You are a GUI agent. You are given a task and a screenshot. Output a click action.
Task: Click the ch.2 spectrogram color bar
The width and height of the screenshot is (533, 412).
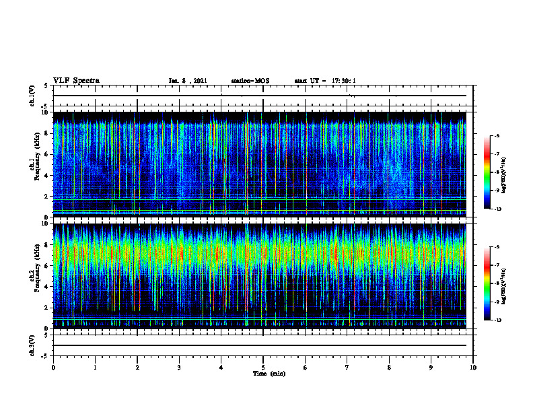pyautogui.click(x=487, y=283)
